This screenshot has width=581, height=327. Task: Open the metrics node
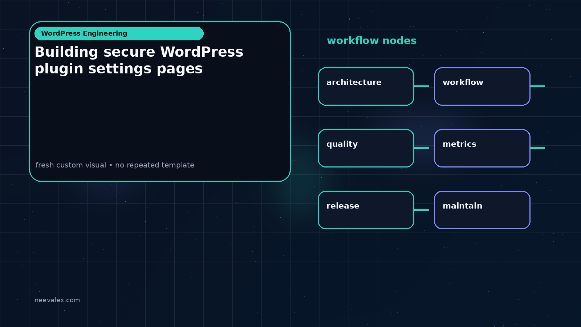(482, 148)
